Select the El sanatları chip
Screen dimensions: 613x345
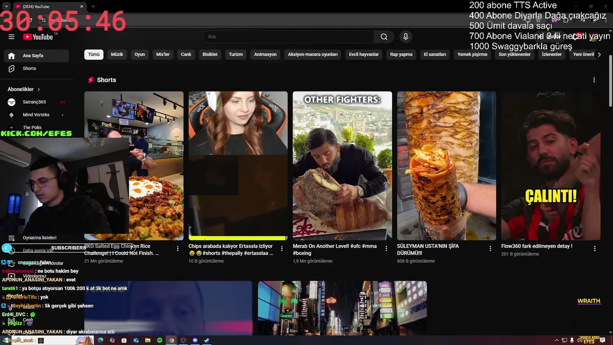435,55
